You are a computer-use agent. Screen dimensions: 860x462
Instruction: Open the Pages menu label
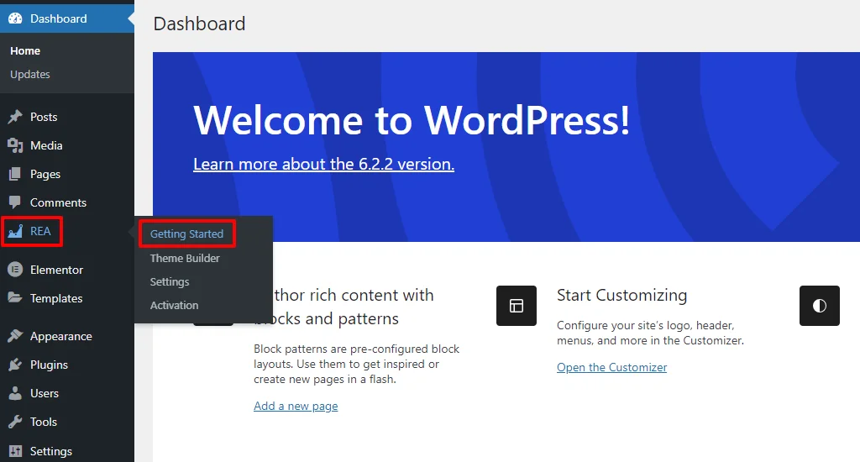coord(45,174)
